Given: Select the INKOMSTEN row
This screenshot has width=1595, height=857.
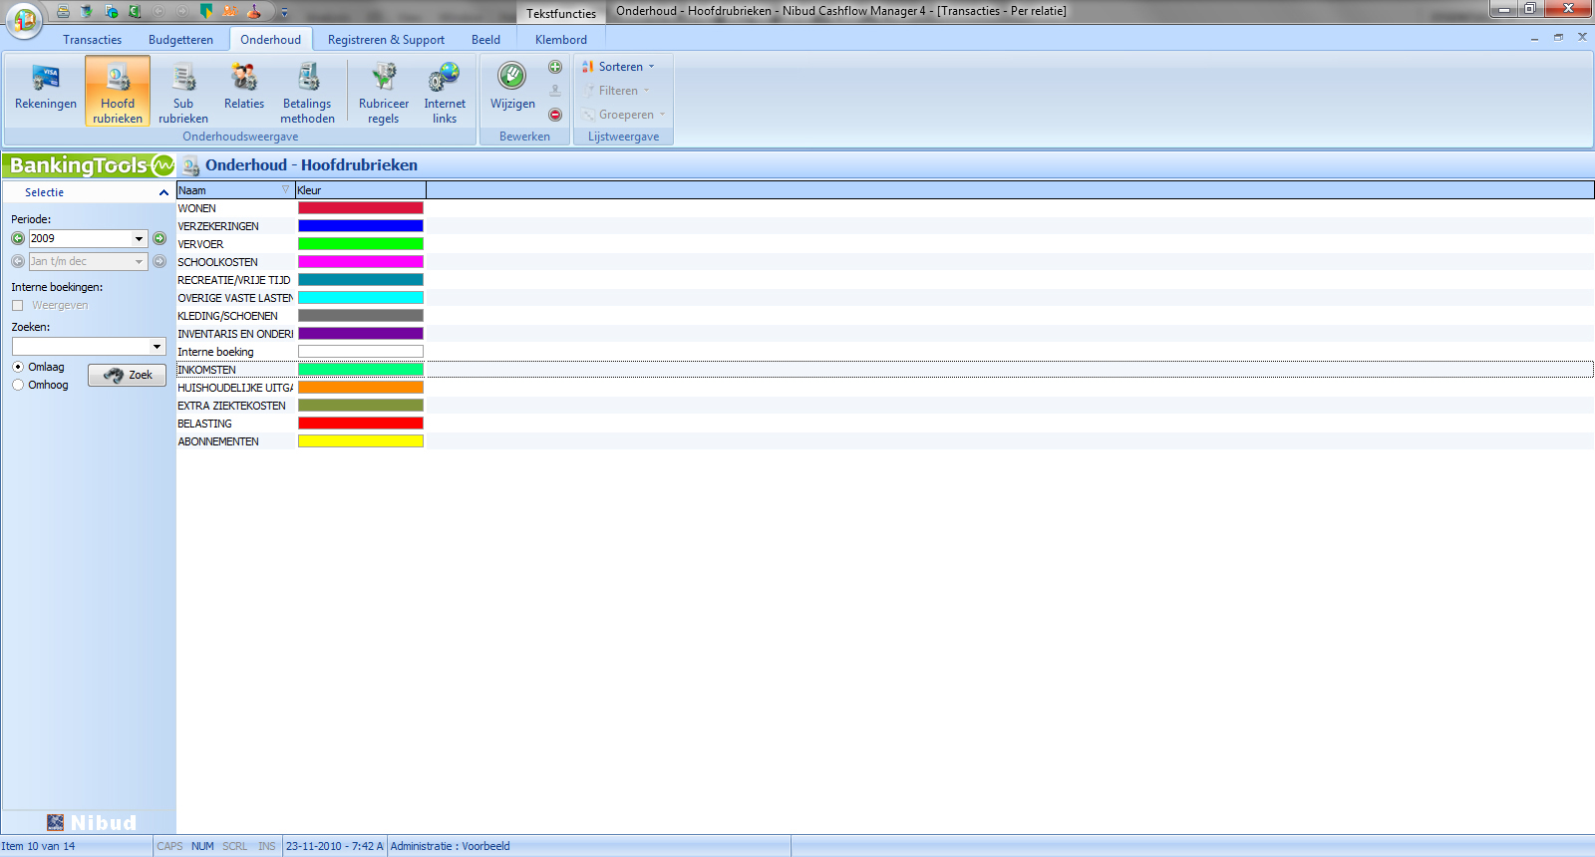Looking at the screenshot, I should 885,370.
